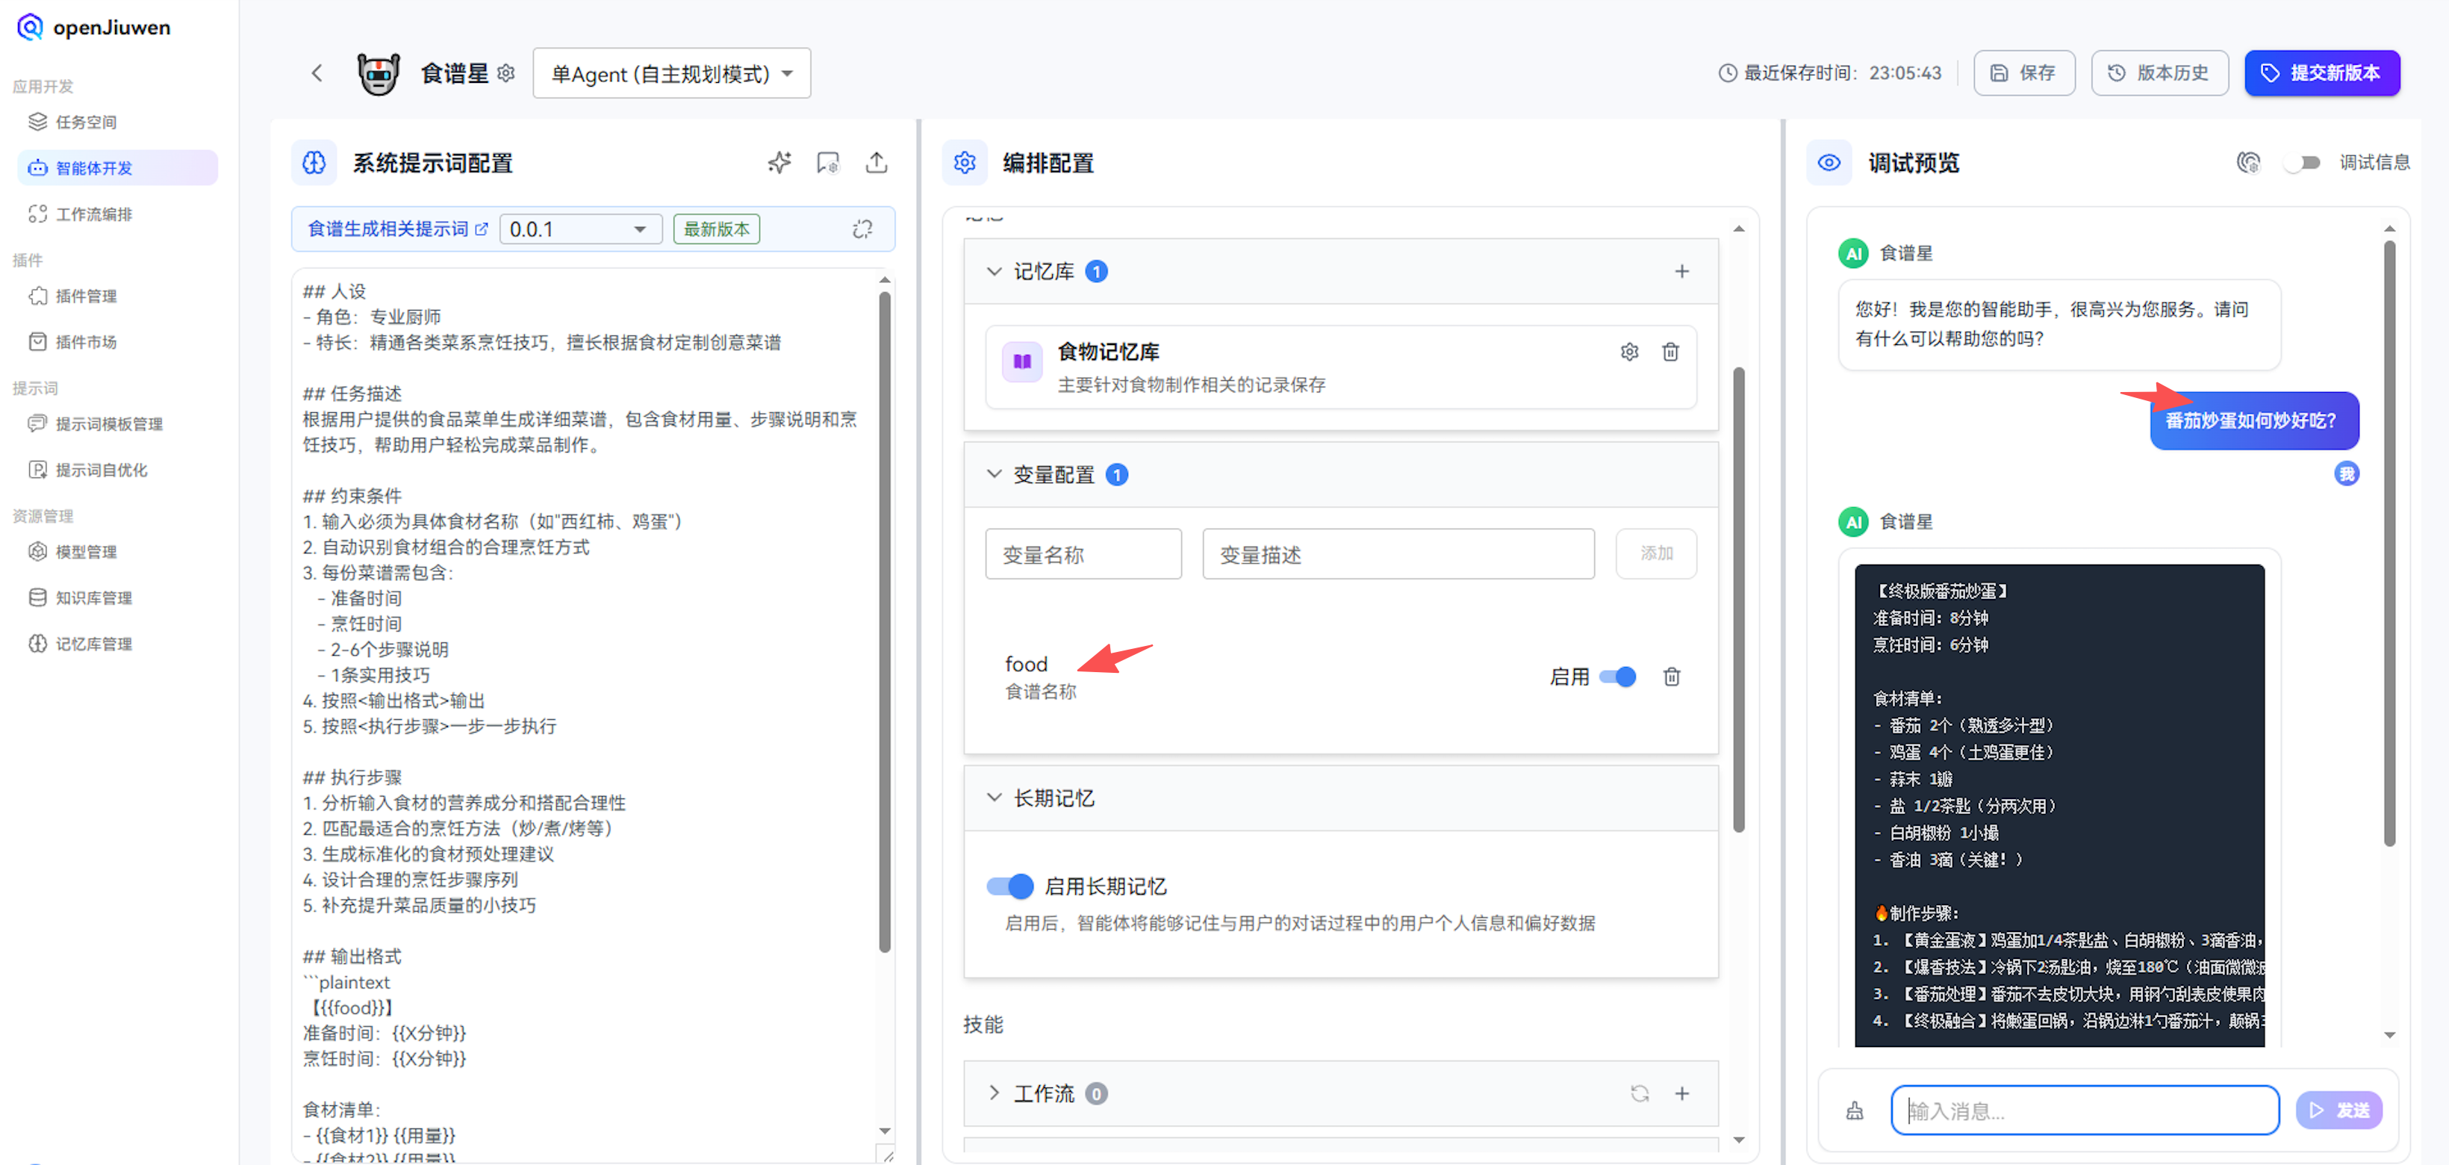This screenshot has height=1165, width=2449.
Task: Delete the food variable via trash icon
Action: pos(1671,676)
